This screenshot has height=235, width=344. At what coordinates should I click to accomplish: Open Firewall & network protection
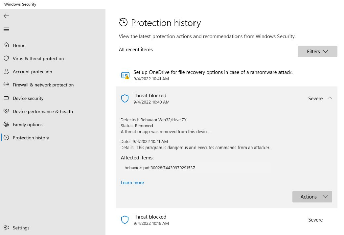point(43,85)
